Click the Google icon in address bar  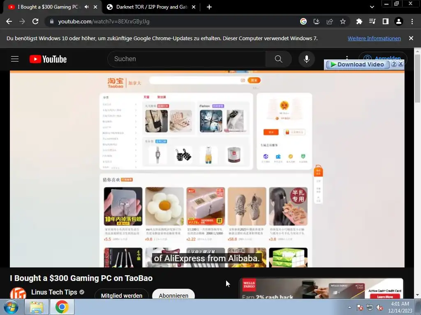303,21
